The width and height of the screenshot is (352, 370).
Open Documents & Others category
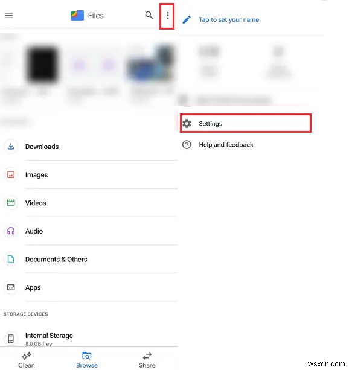click(x=89, y=259)
